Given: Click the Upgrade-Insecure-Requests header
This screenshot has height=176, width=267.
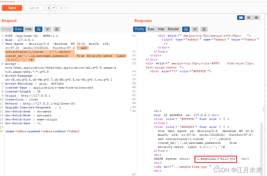Looking at the screenshot, I should pos(33,107).
